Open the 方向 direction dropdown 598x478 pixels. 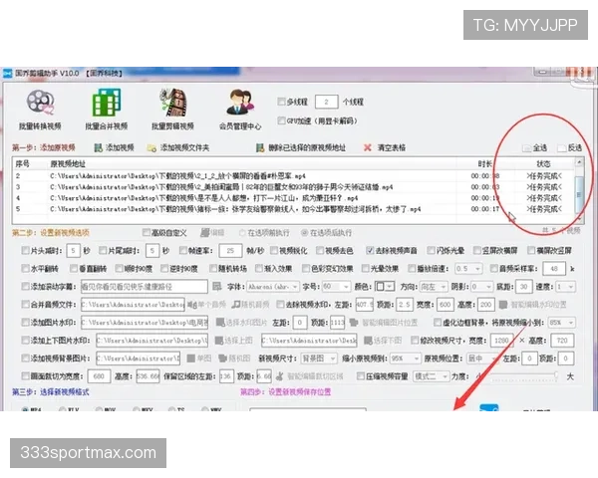(434, 286)
